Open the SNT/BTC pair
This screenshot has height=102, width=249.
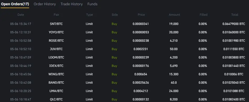click(56, 24)
